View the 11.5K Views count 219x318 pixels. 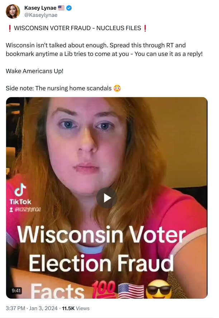pos(76,308)
